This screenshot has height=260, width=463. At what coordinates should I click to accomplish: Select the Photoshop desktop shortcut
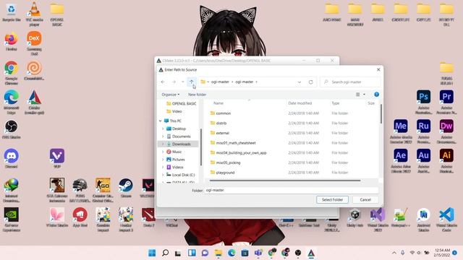pos(423,102)
